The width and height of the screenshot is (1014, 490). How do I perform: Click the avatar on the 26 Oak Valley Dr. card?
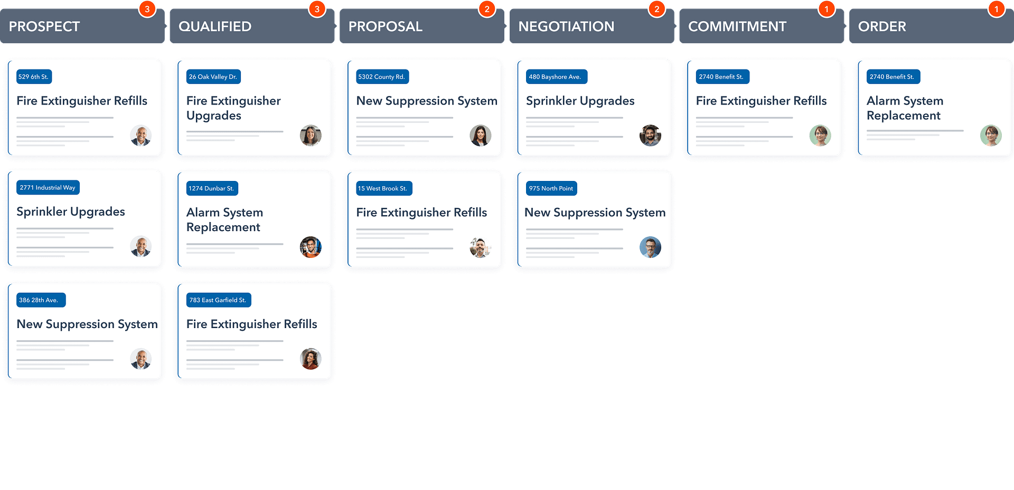click(x=311, y=136)
